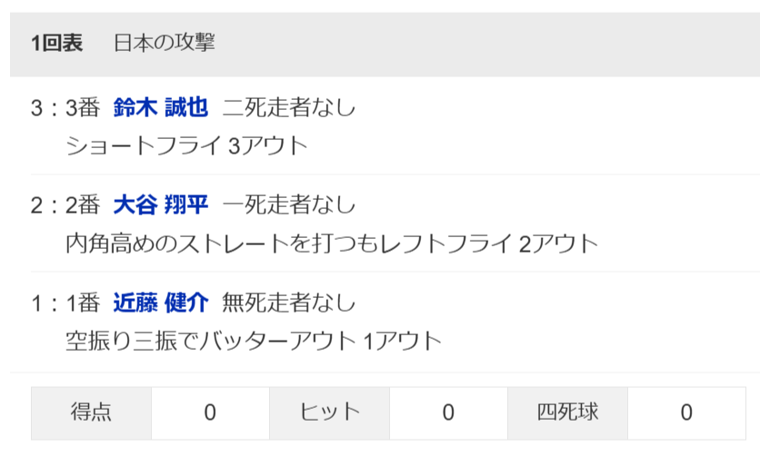Click the 四死球 table header cell

pos(567,412)
